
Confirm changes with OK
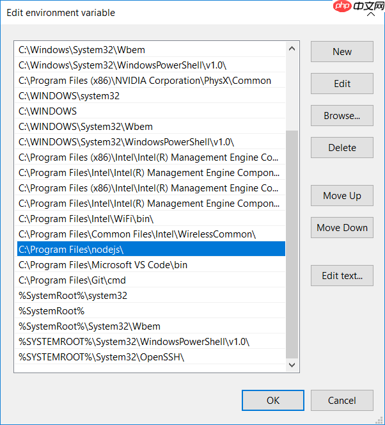tap(273, 400)
